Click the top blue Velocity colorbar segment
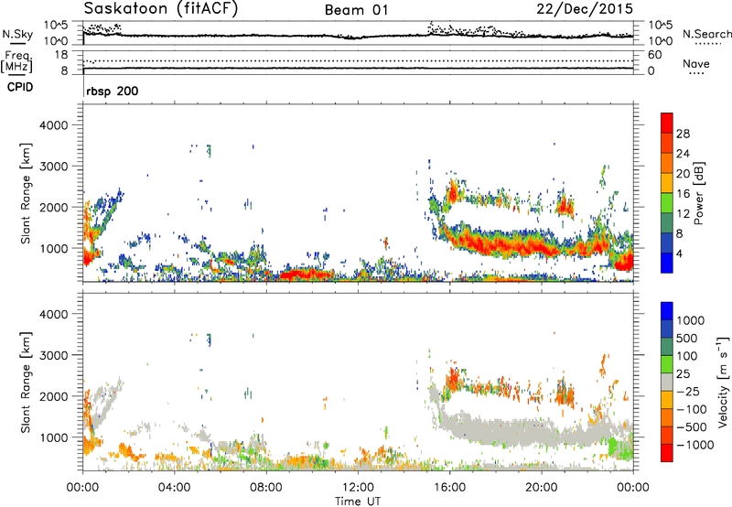Image resolution: width=732 pixels, height=507 pixels. coord(667,311)
